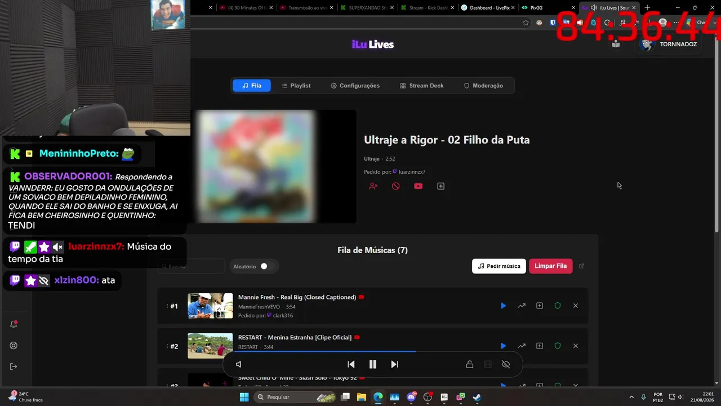Toggle the lock icon in player bar

[x=469, y=364]
